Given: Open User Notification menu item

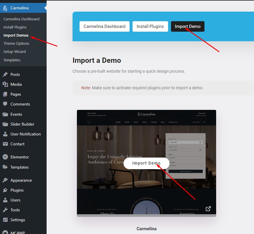Looking at the screenshot, I should (x=26, y=134).
